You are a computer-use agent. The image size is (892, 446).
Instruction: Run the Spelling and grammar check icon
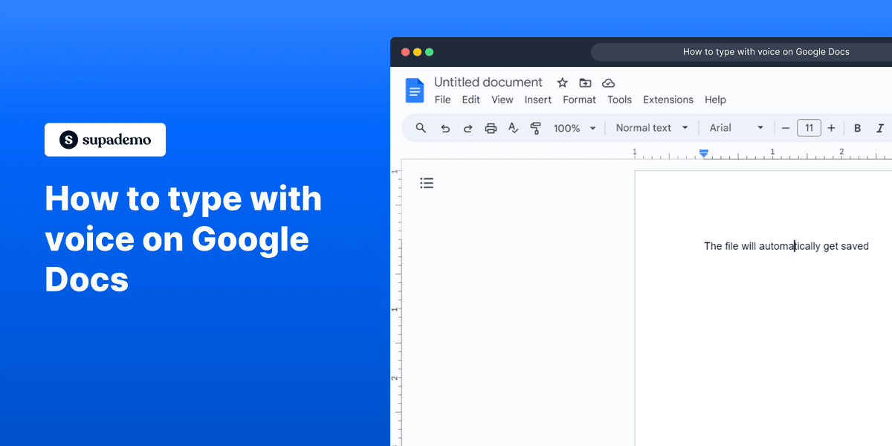[513, 128]
